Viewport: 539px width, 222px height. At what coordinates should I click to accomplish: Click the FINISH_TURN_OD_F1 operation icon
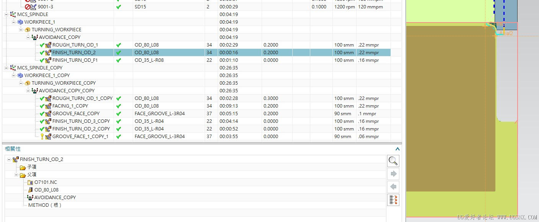click(48, 60)
